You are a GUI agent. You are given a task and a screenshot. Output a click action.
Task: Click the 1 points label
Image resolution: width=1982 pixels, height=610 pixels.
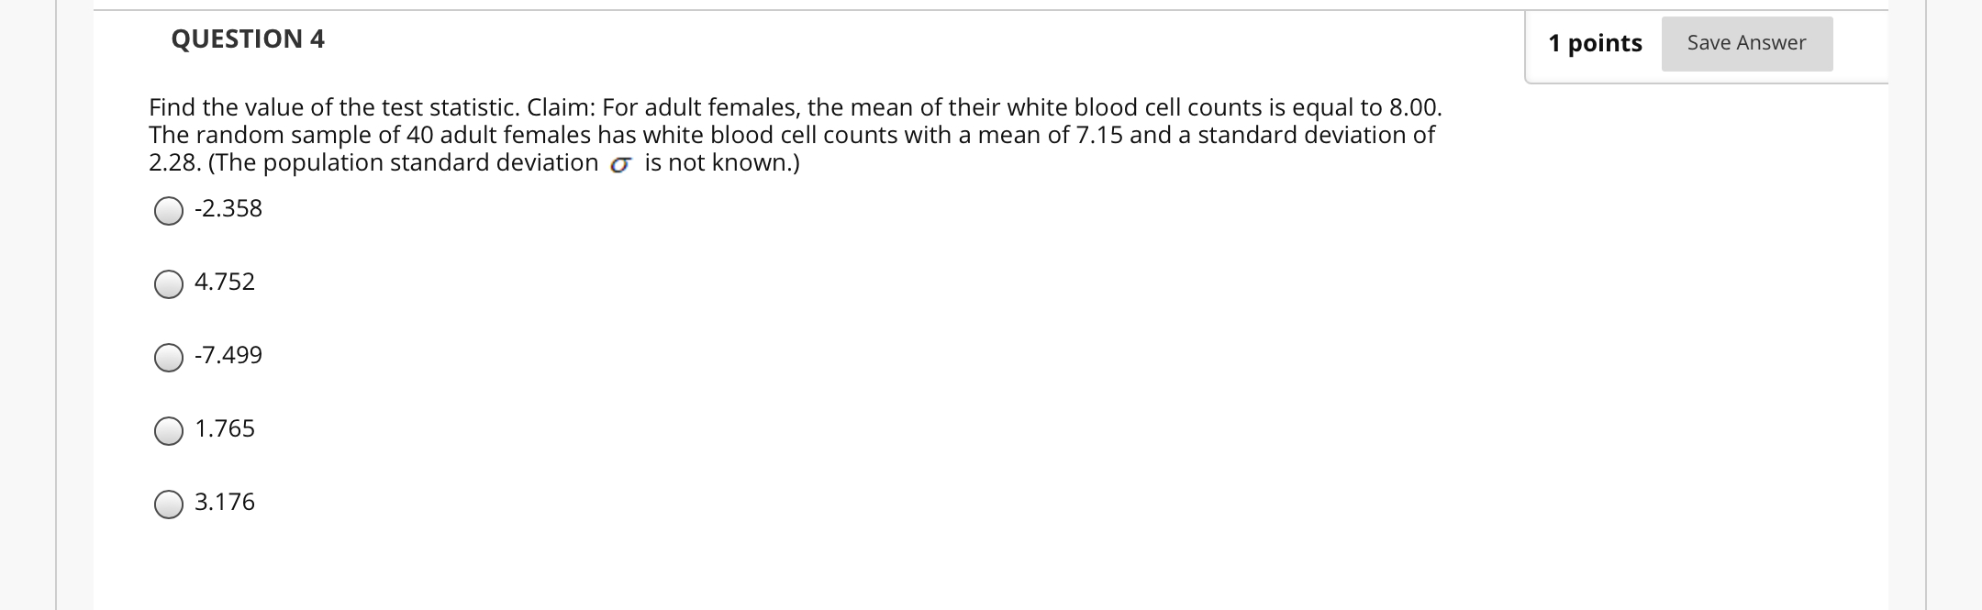coord(1596,42)
